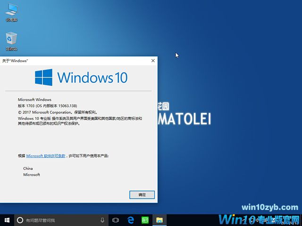
Task: Open the Windows Start menu
Action: 7,220
